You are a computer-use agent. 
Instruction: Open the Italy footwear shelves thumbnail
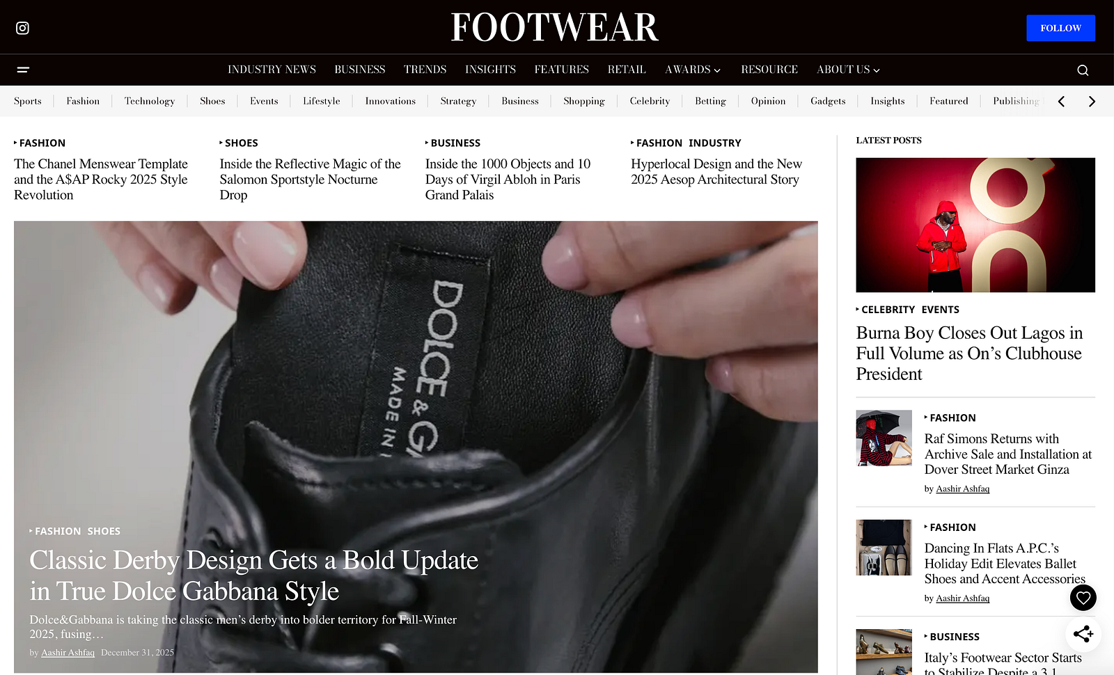click(884, 652)
